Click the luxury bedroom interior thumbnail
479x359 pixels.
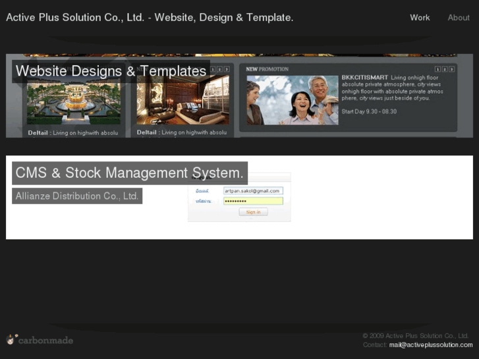(x=183, y=100)
